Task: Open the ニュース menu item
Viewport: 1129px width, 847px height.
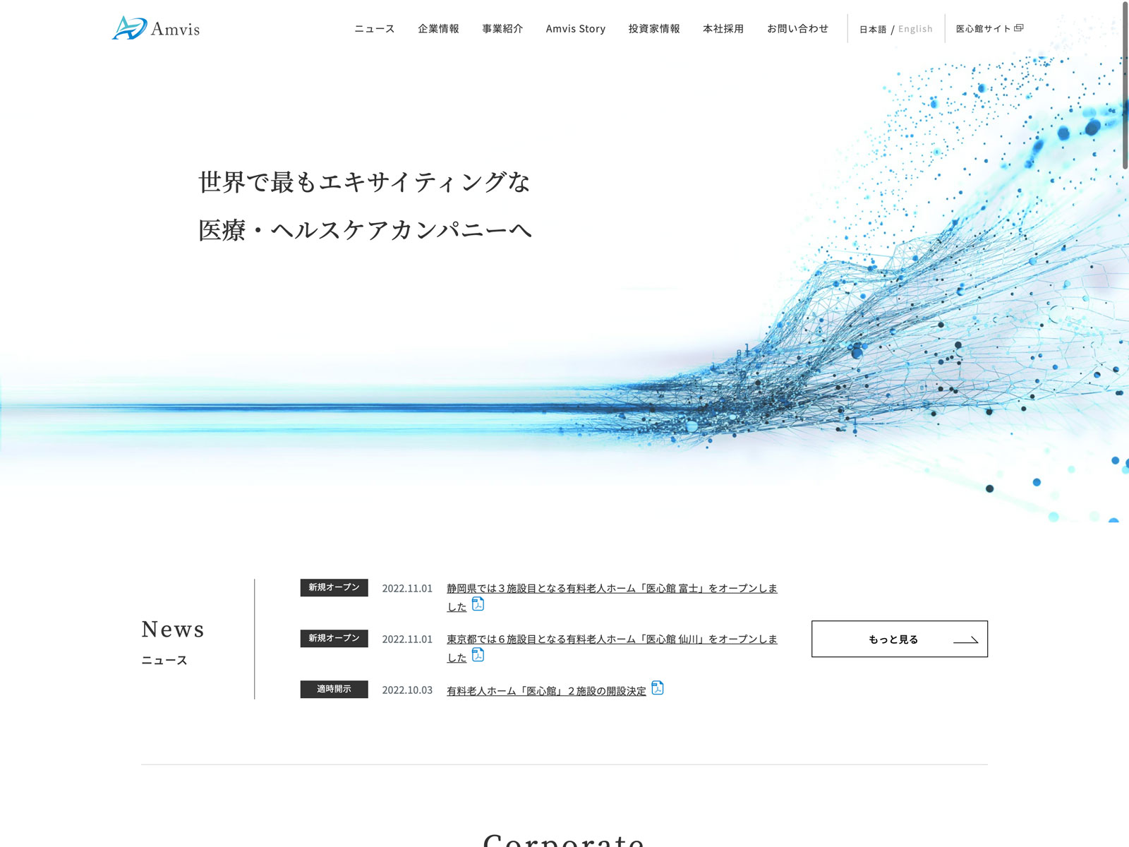Action: click(x=374, y=29)
